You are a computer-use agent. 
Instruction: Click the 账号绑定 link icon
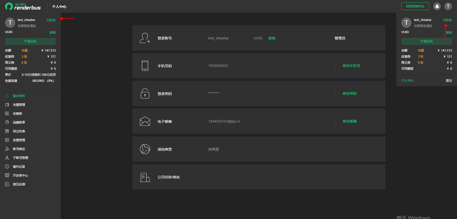[x=7, y=149]
